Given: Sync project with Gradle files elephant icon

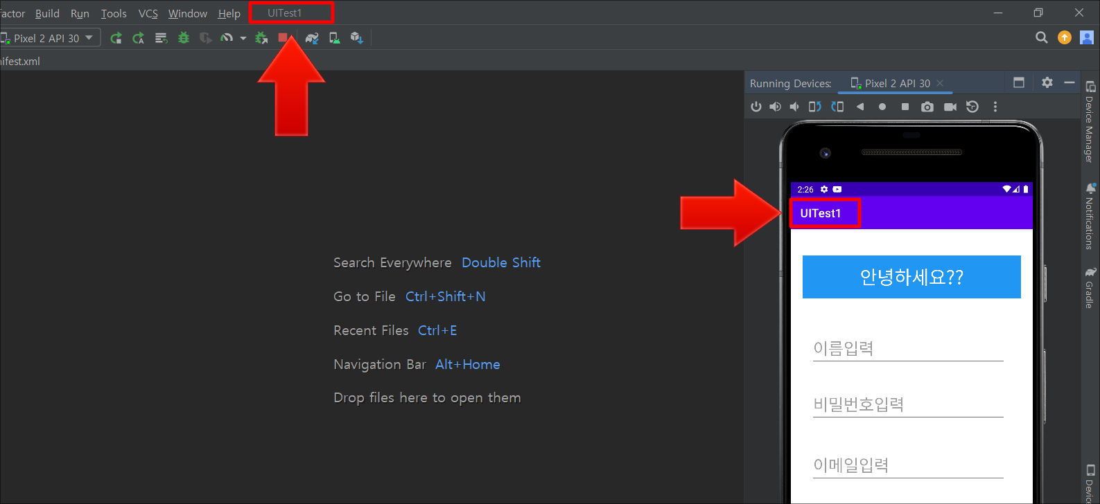Looking at the screenshot, I should click(x=312, y=38).
